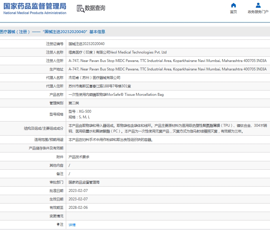Click the 代理人名称 label
This screenshot has height=231, width=270.
[x=55, y=78]
